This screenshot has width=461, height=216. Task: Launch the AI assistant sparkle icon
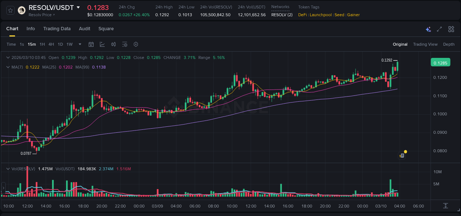428,29
